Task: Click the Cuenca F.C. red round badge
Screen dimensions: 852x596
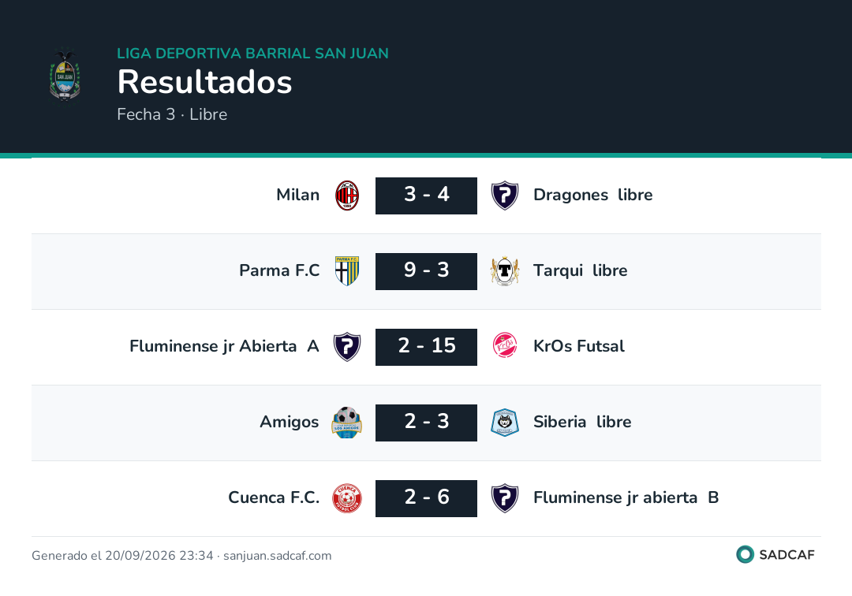Action: coord(346,497)
